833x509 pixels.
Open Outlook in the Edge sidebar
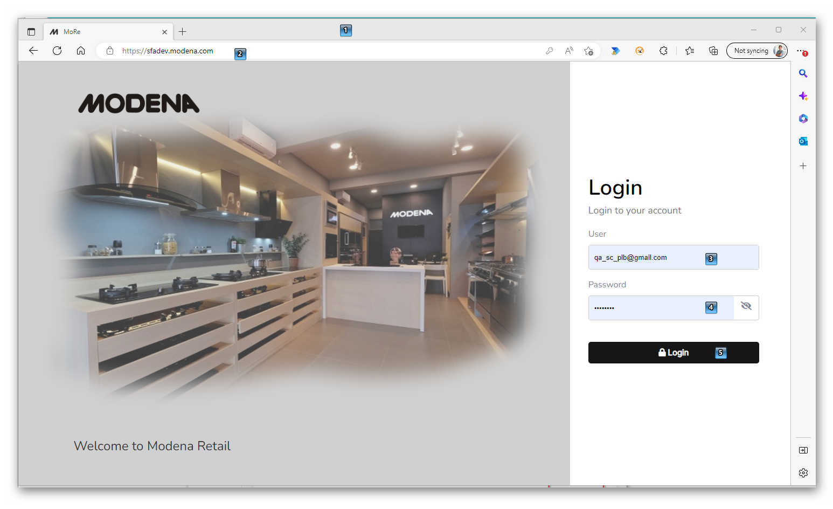(x=803, y=141)
